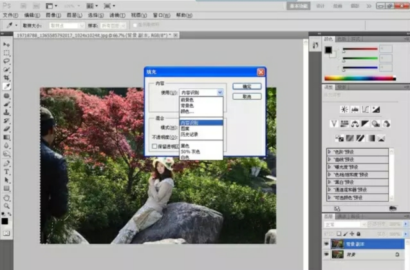Expand the 色阶 预设 group
Viewport: 410px width, 270px height.
(x=329, y=152)
